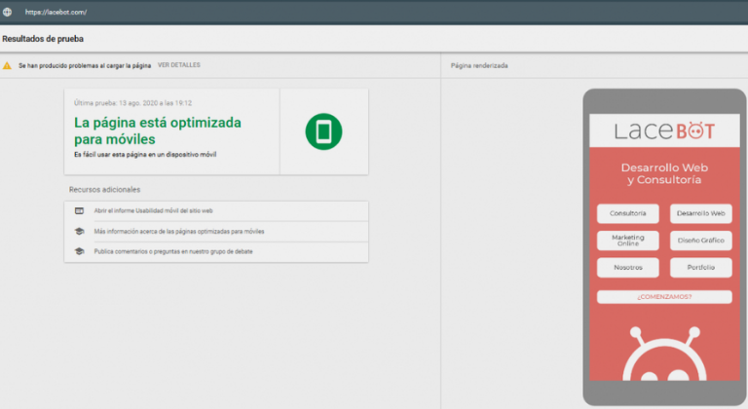The height and width of the screenshot is (409, 748).
Task: Open 'Publica comentarios o preguntas' link
Action: (173, 251)
